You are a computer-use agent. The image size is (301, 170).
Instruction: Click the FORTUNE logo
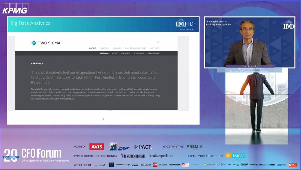[244, 164]
